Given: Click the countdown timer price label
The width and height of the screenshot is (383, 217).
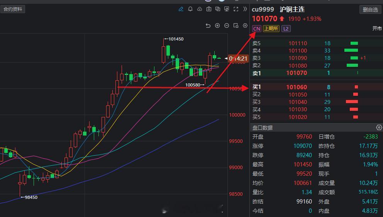Looking at the screenshot, I should coord(238,59).
